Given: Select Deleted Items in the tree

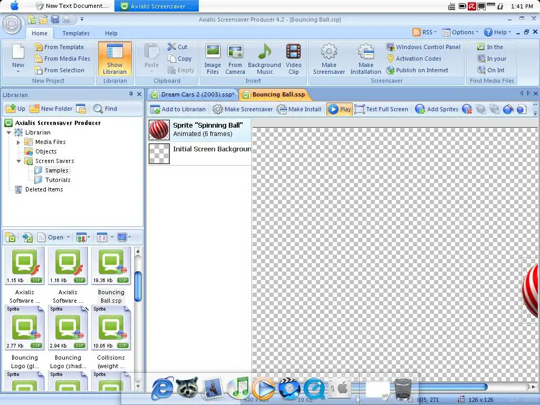Looking at the screenshot, I should (44, 189).
